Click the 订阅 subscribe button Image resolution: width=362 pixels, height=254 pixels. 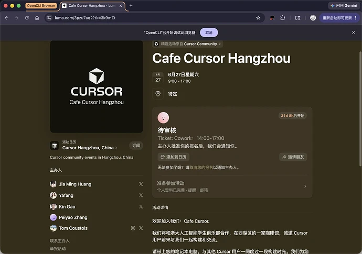coord(136,146)
